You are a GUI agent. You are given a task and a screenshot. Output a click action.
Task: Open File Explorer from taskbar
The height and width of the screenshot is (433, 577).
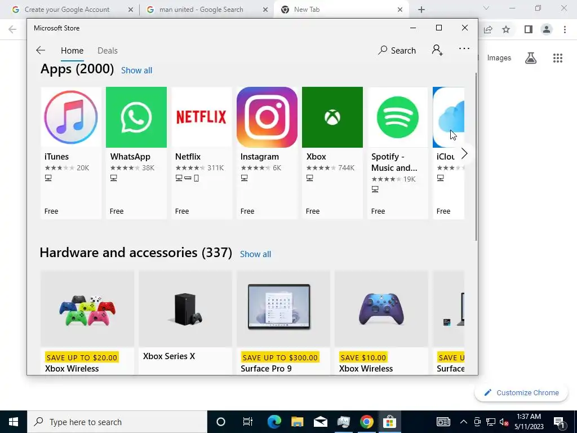298,422
